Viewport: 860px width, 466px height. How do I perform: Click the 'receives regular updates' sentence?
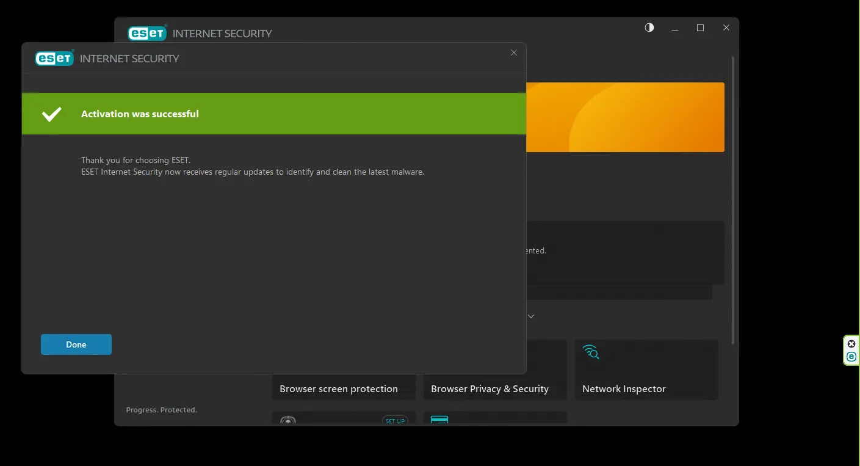[253, 172]
